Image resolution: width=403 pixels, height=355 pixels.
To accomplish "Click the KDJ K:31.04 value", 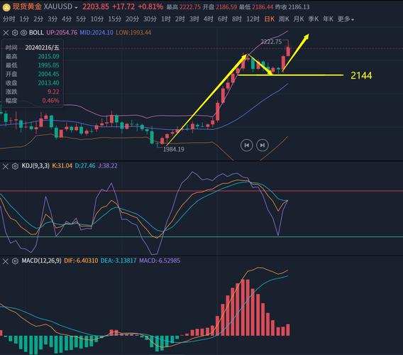I will [x=62, y=166].
